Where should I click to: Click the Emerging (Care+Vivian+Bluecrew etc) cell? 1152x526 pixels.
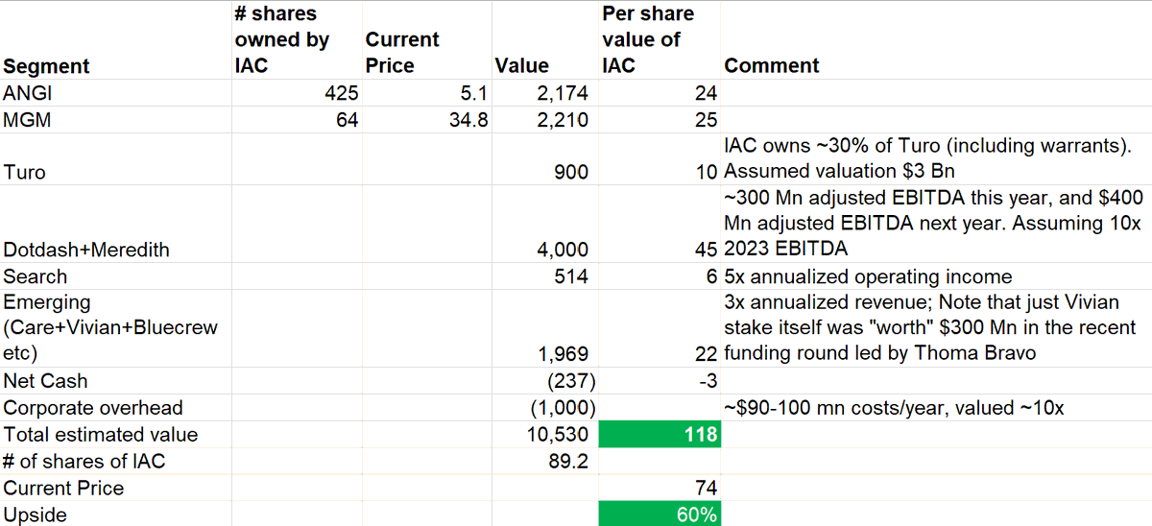tap(115, 328)
